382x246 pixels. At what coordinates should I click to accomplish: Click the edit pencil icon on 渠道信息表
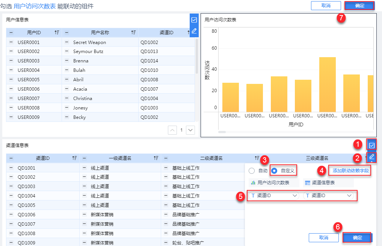[x=371, y=157]
